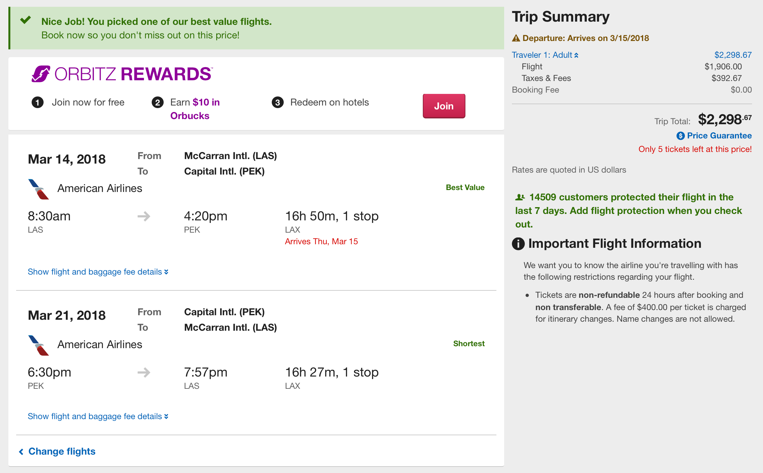Click the Price Guarantee dollar icon

point(680,136)
